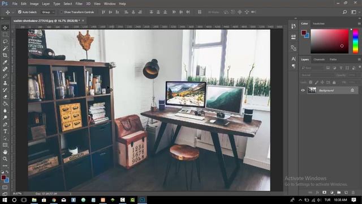Select the Path Selection tool
The height and width of the screenshot is (204, 362).
(x=5, y=138)
